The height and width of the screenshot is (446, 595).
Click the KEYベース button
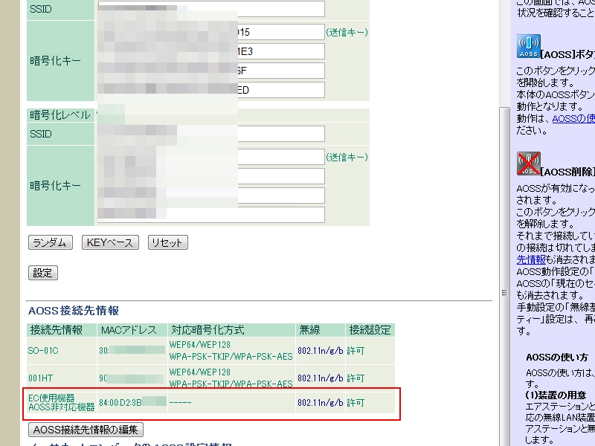click(110, 242)
